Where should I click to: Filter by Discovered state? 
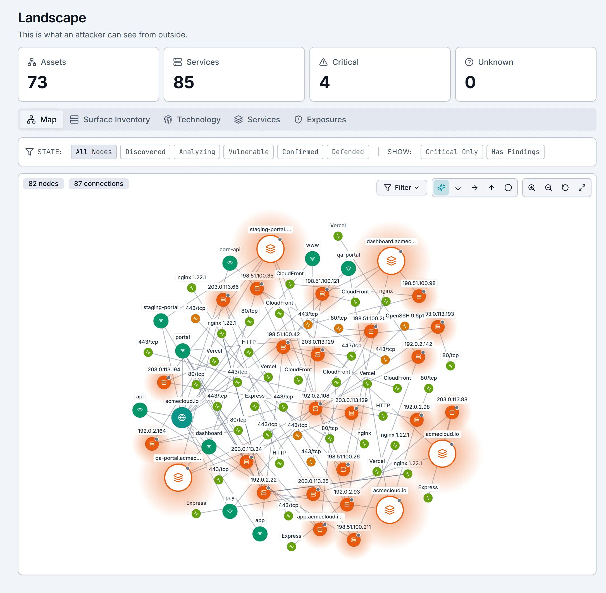click(145, 152)
